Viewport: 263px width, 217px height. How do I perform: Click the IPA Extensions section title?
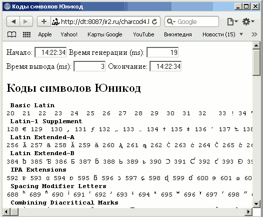[x=38, y=170]
